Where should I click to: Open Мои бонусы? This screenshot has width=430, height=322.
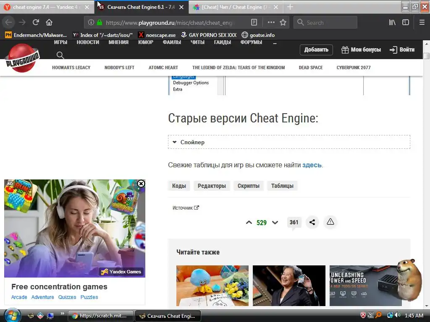coord(361,50)
